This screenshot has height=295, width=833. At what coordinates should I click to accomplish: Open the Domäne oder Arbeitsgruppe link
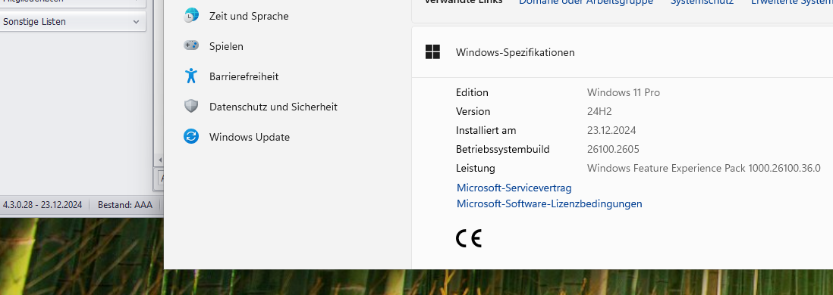tap(586, 2)
